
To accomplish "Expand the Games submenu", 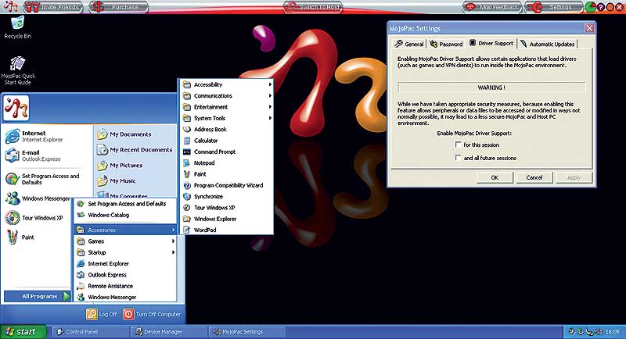I will click(x=125, y=241).
